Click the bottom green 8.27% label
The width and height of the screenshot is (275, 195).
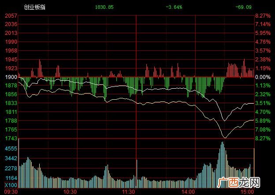pos(263,138)
